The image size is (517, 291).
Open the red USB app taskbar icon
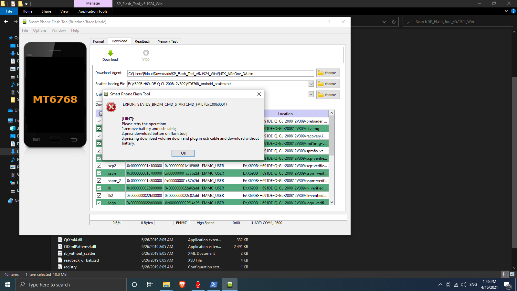(198, 285)
